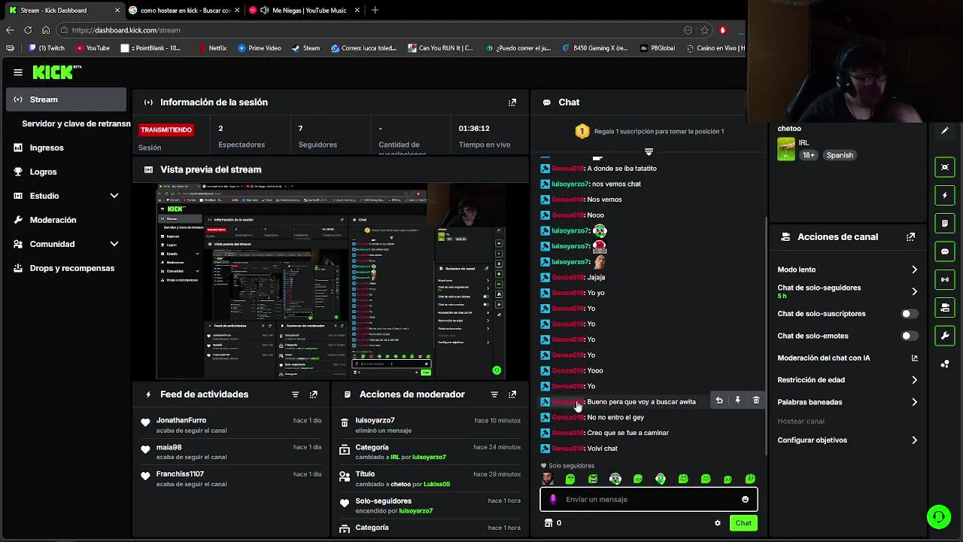Toggle the lightning activity feed icon in right sidebar
Image resolution: width=963 pixels, height=542 pixels.
tap(945, 196)
